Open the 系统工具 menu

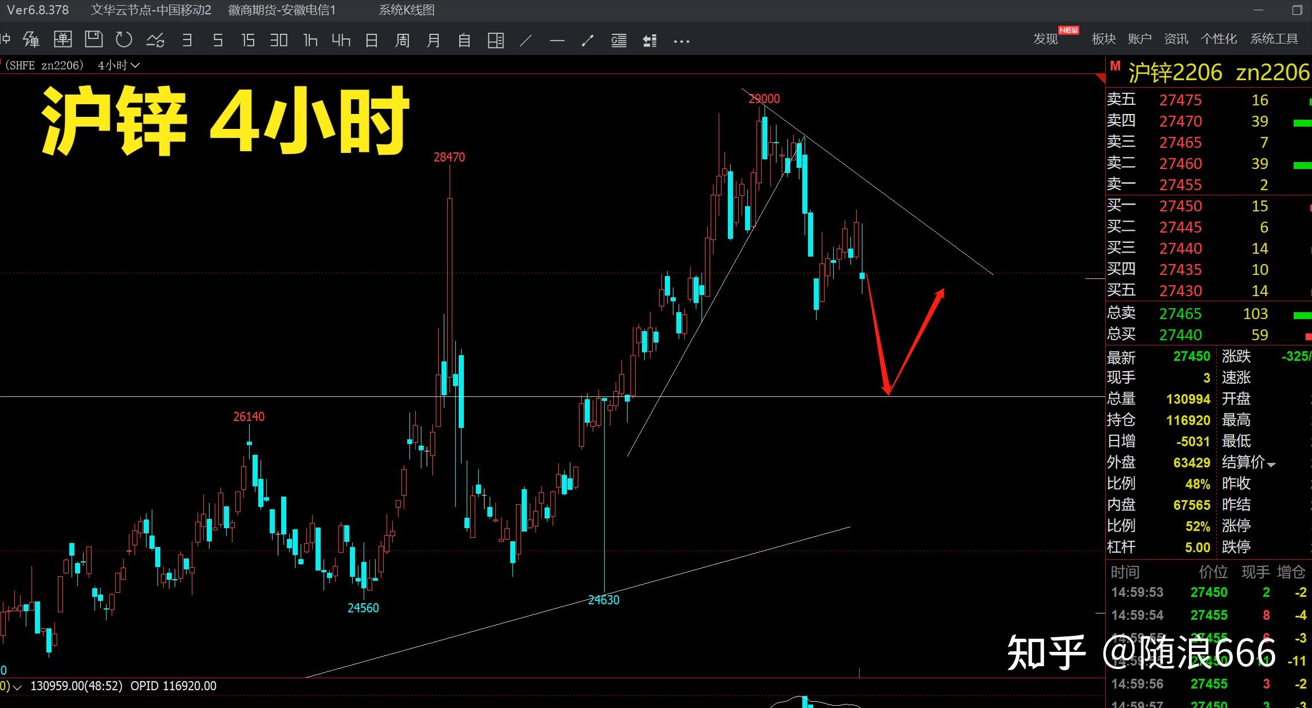[1274, 39]
